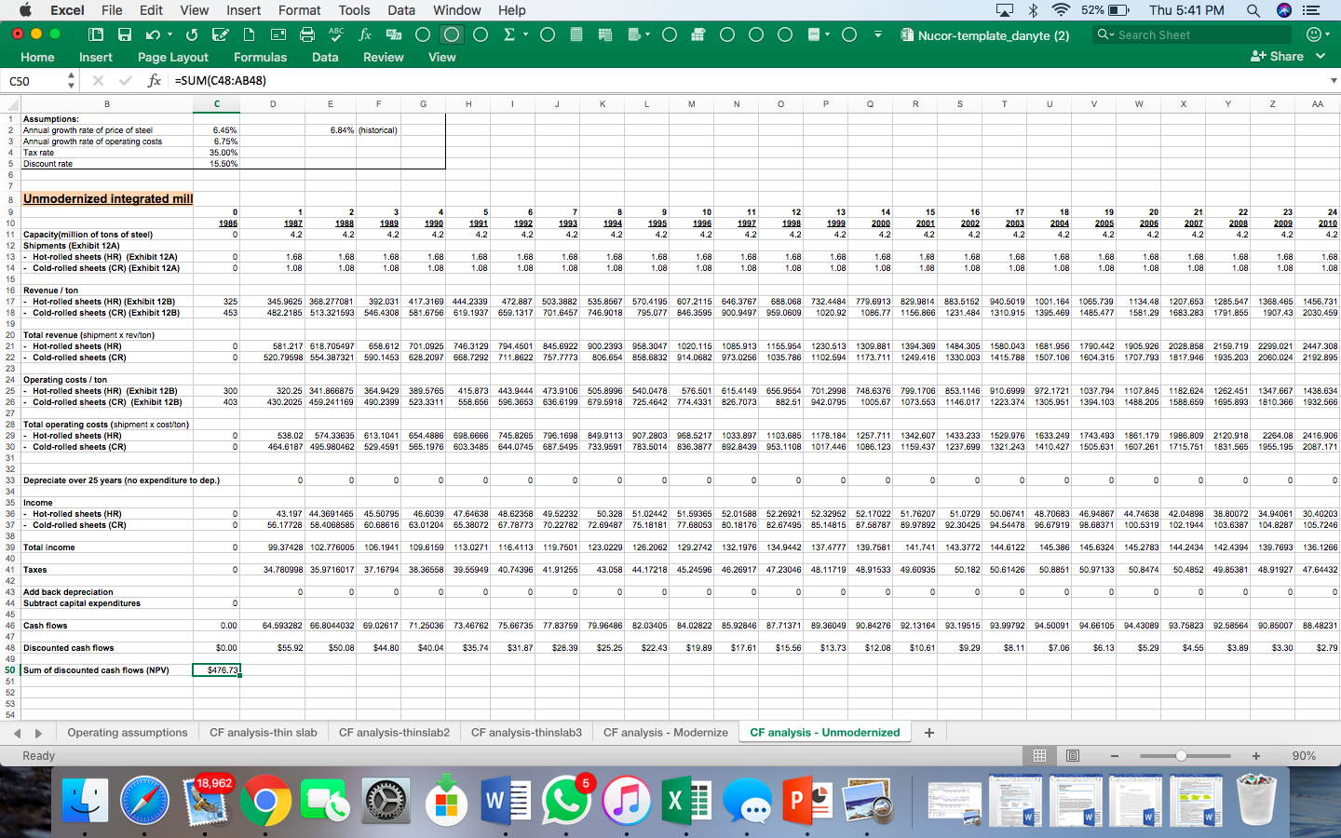Open the Print dialog via printer icon
The image size is (1341, 838).
coord(307,34)
